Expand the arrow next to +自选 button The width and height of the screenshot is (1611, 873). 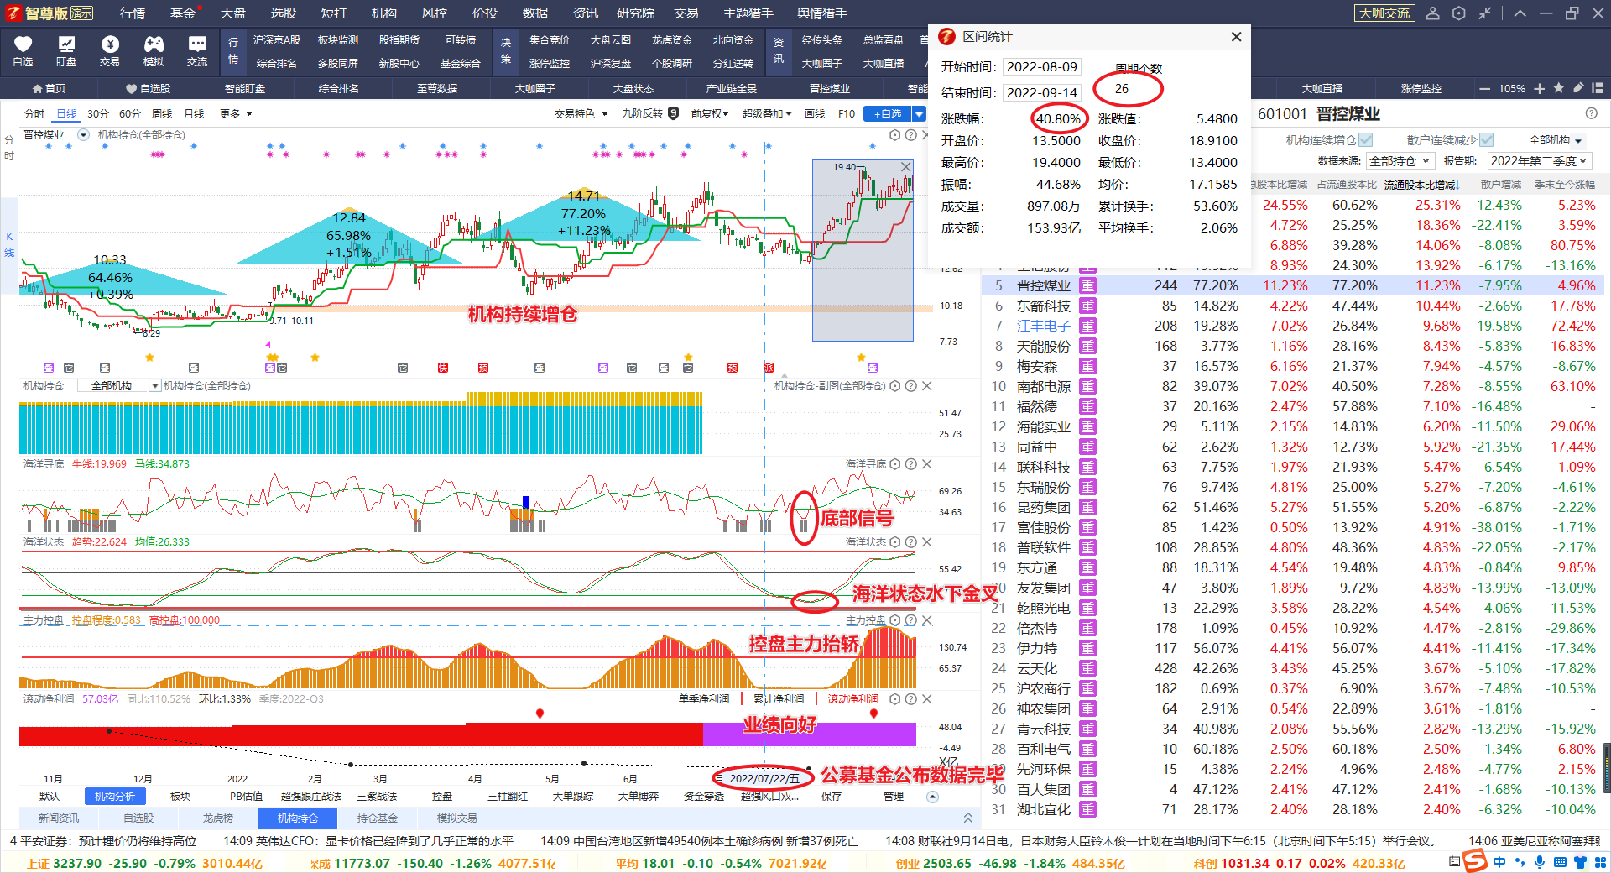coord(919,113)
